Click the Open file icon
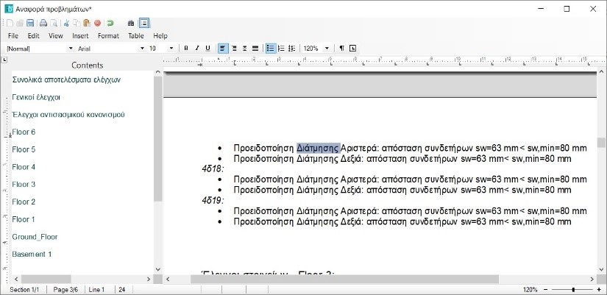Image resolution: width=607 pixels, height=295 pixels. tap(20, 24)
